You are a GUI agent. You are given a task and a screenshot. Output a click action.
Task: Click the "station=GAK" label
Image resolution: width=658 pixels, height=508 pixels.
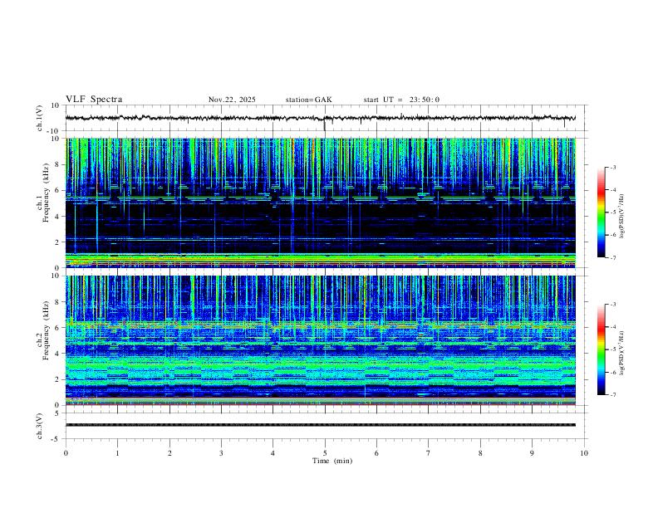(309, 100)
